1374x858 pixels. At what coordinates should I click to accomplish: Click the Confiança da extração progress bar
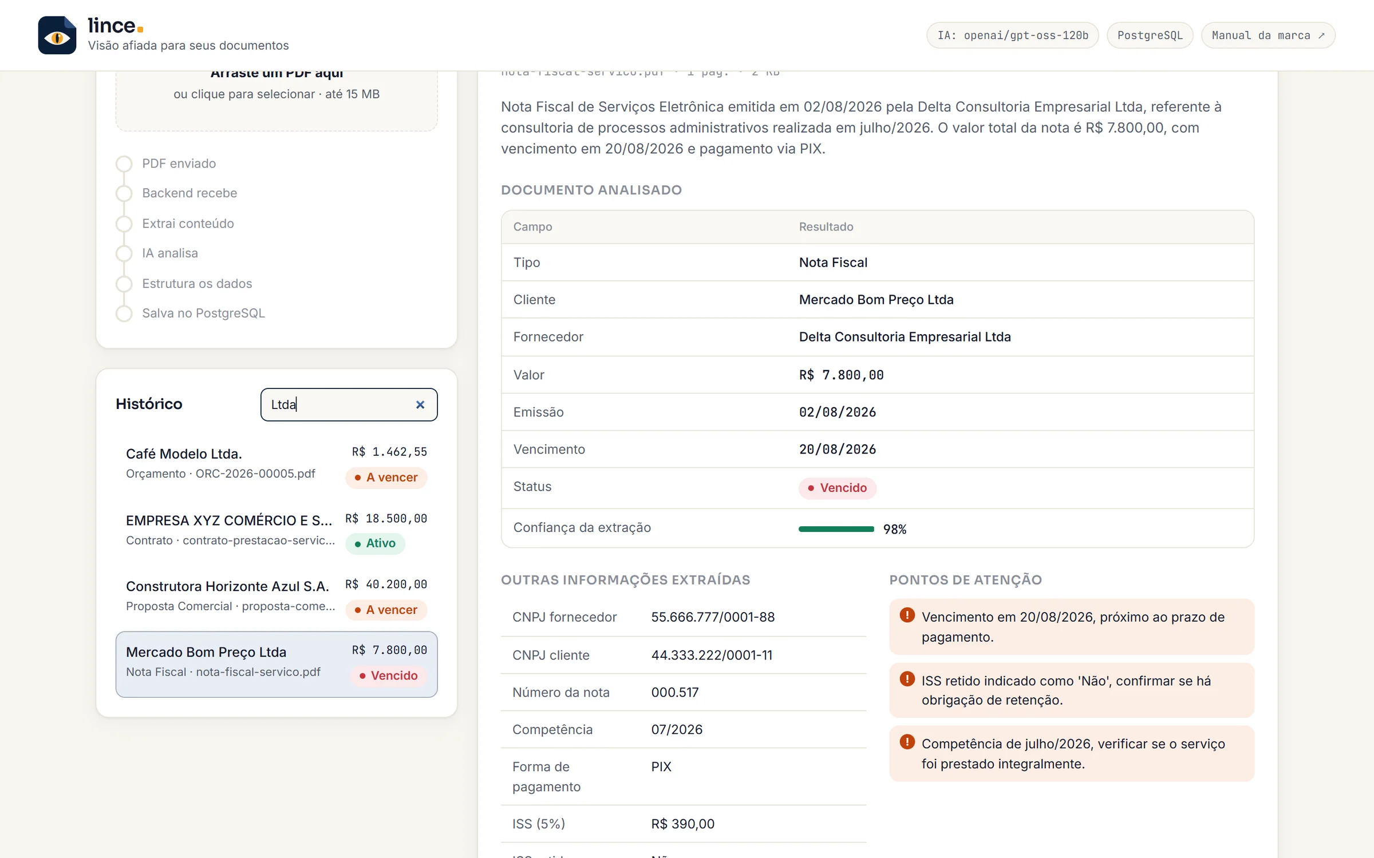tap(836, 529)
